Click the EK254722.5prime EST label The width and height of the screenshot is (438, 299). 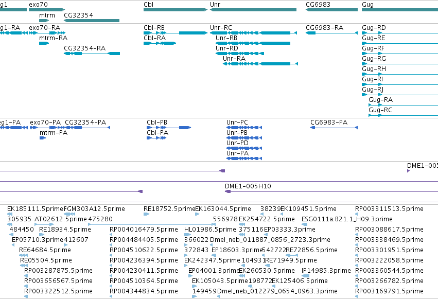coord(267,219)
